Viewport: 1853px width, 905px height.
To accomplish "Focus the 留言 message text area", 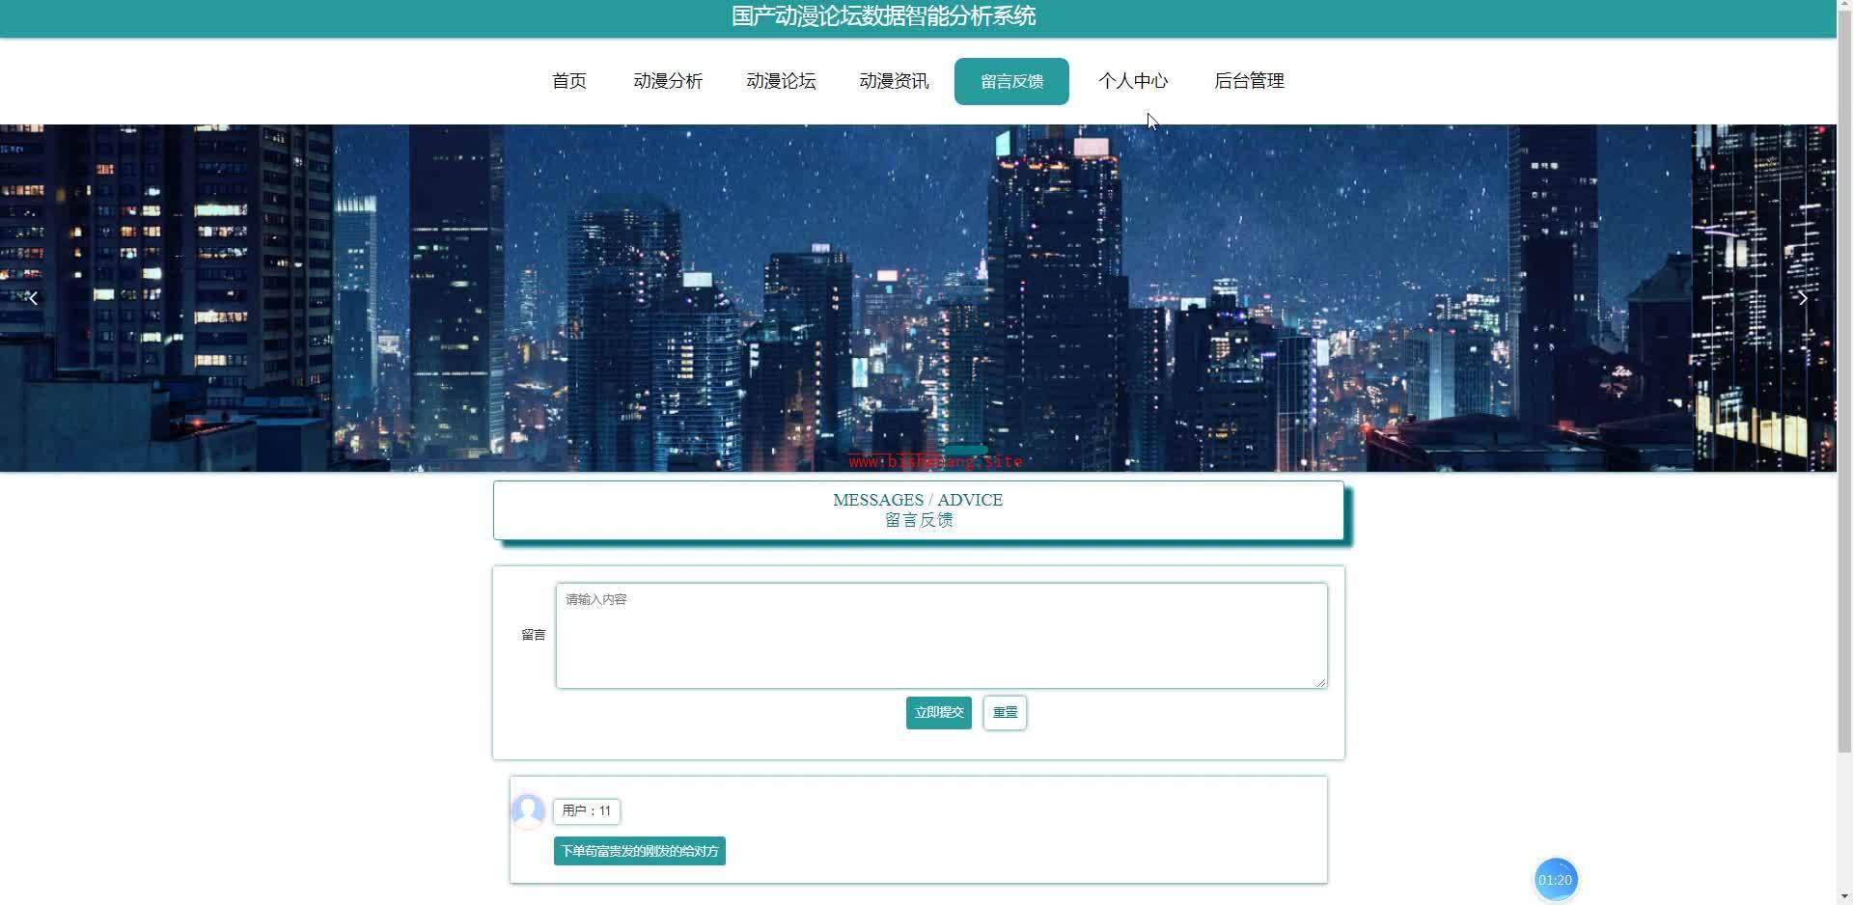I will coord(942,636).
